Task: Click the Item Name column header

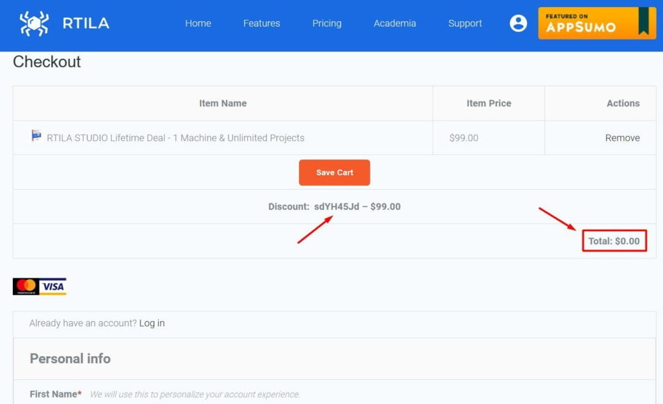Action: pyautogui.click(x=223, y=103)
